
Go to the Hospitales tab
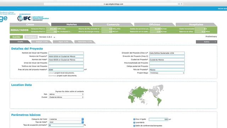(196, 25)
